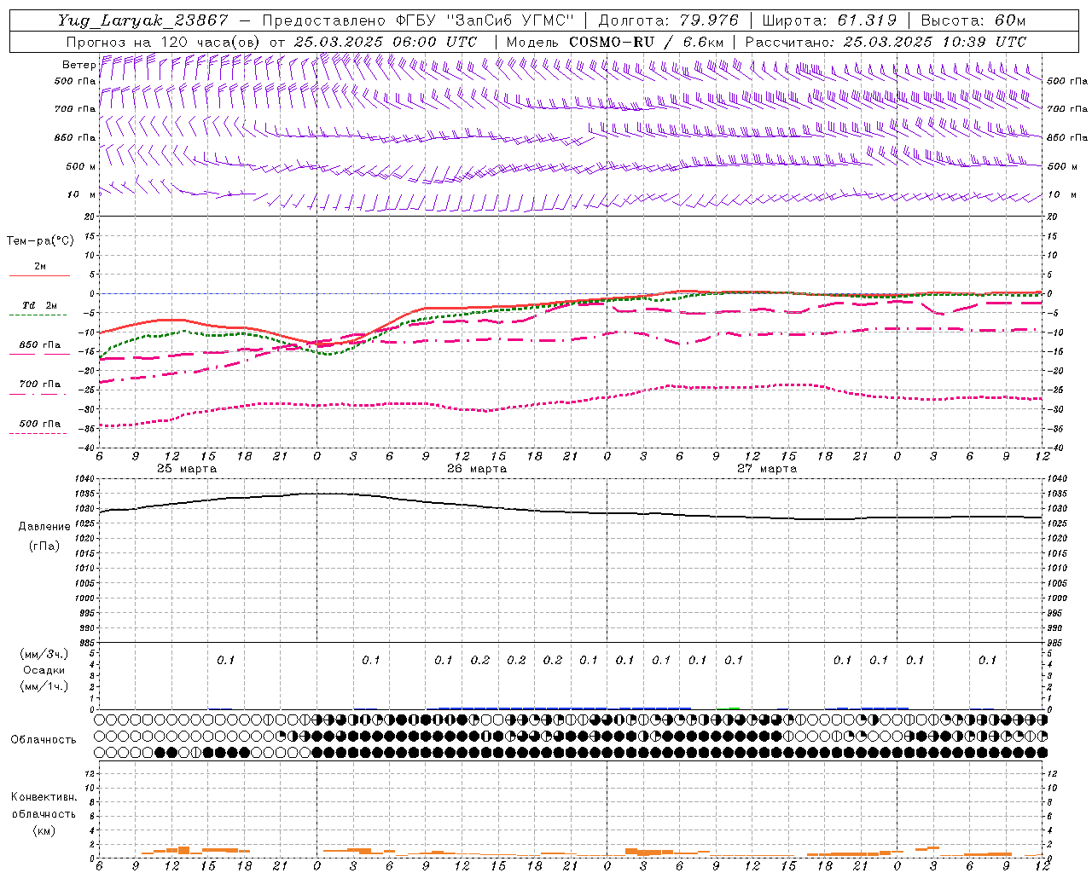Click the Конвективн. label

(x=44, y=797)
